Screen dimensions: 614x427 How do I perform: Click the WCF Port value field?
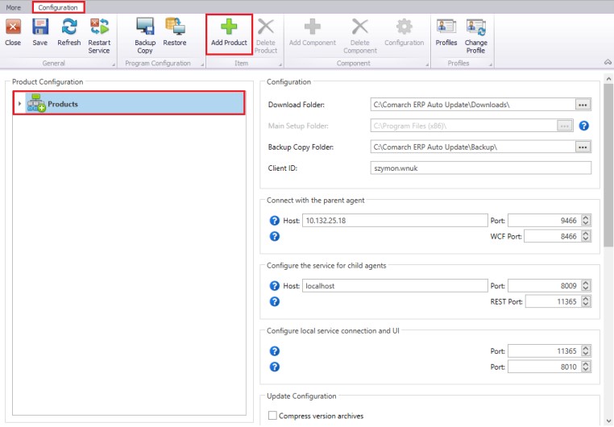tap(552, 236)
